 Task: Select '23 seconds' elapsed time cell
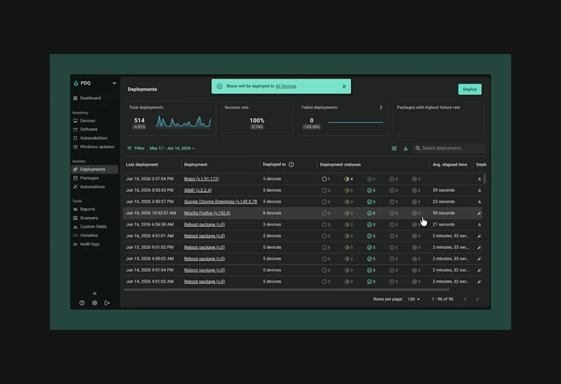pos(444,202)
